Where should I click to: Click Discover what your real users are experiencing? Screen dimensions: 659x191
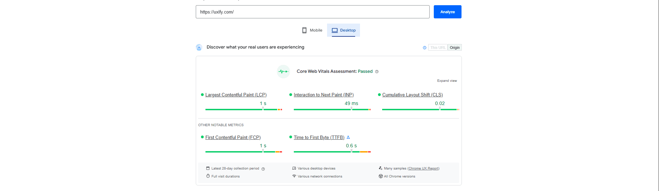[255, 47]
